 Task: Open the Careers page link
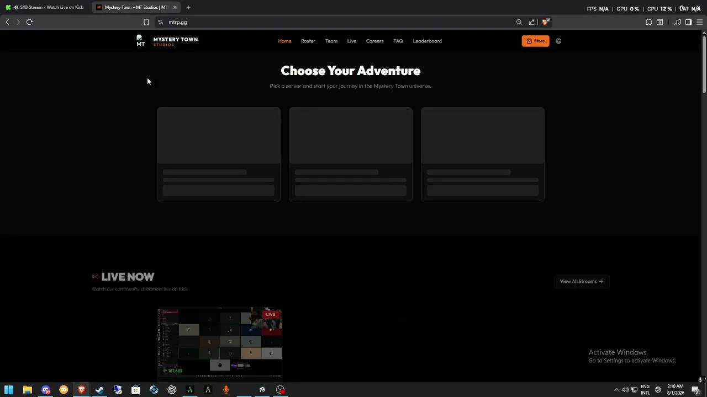[x=374, y=41]
